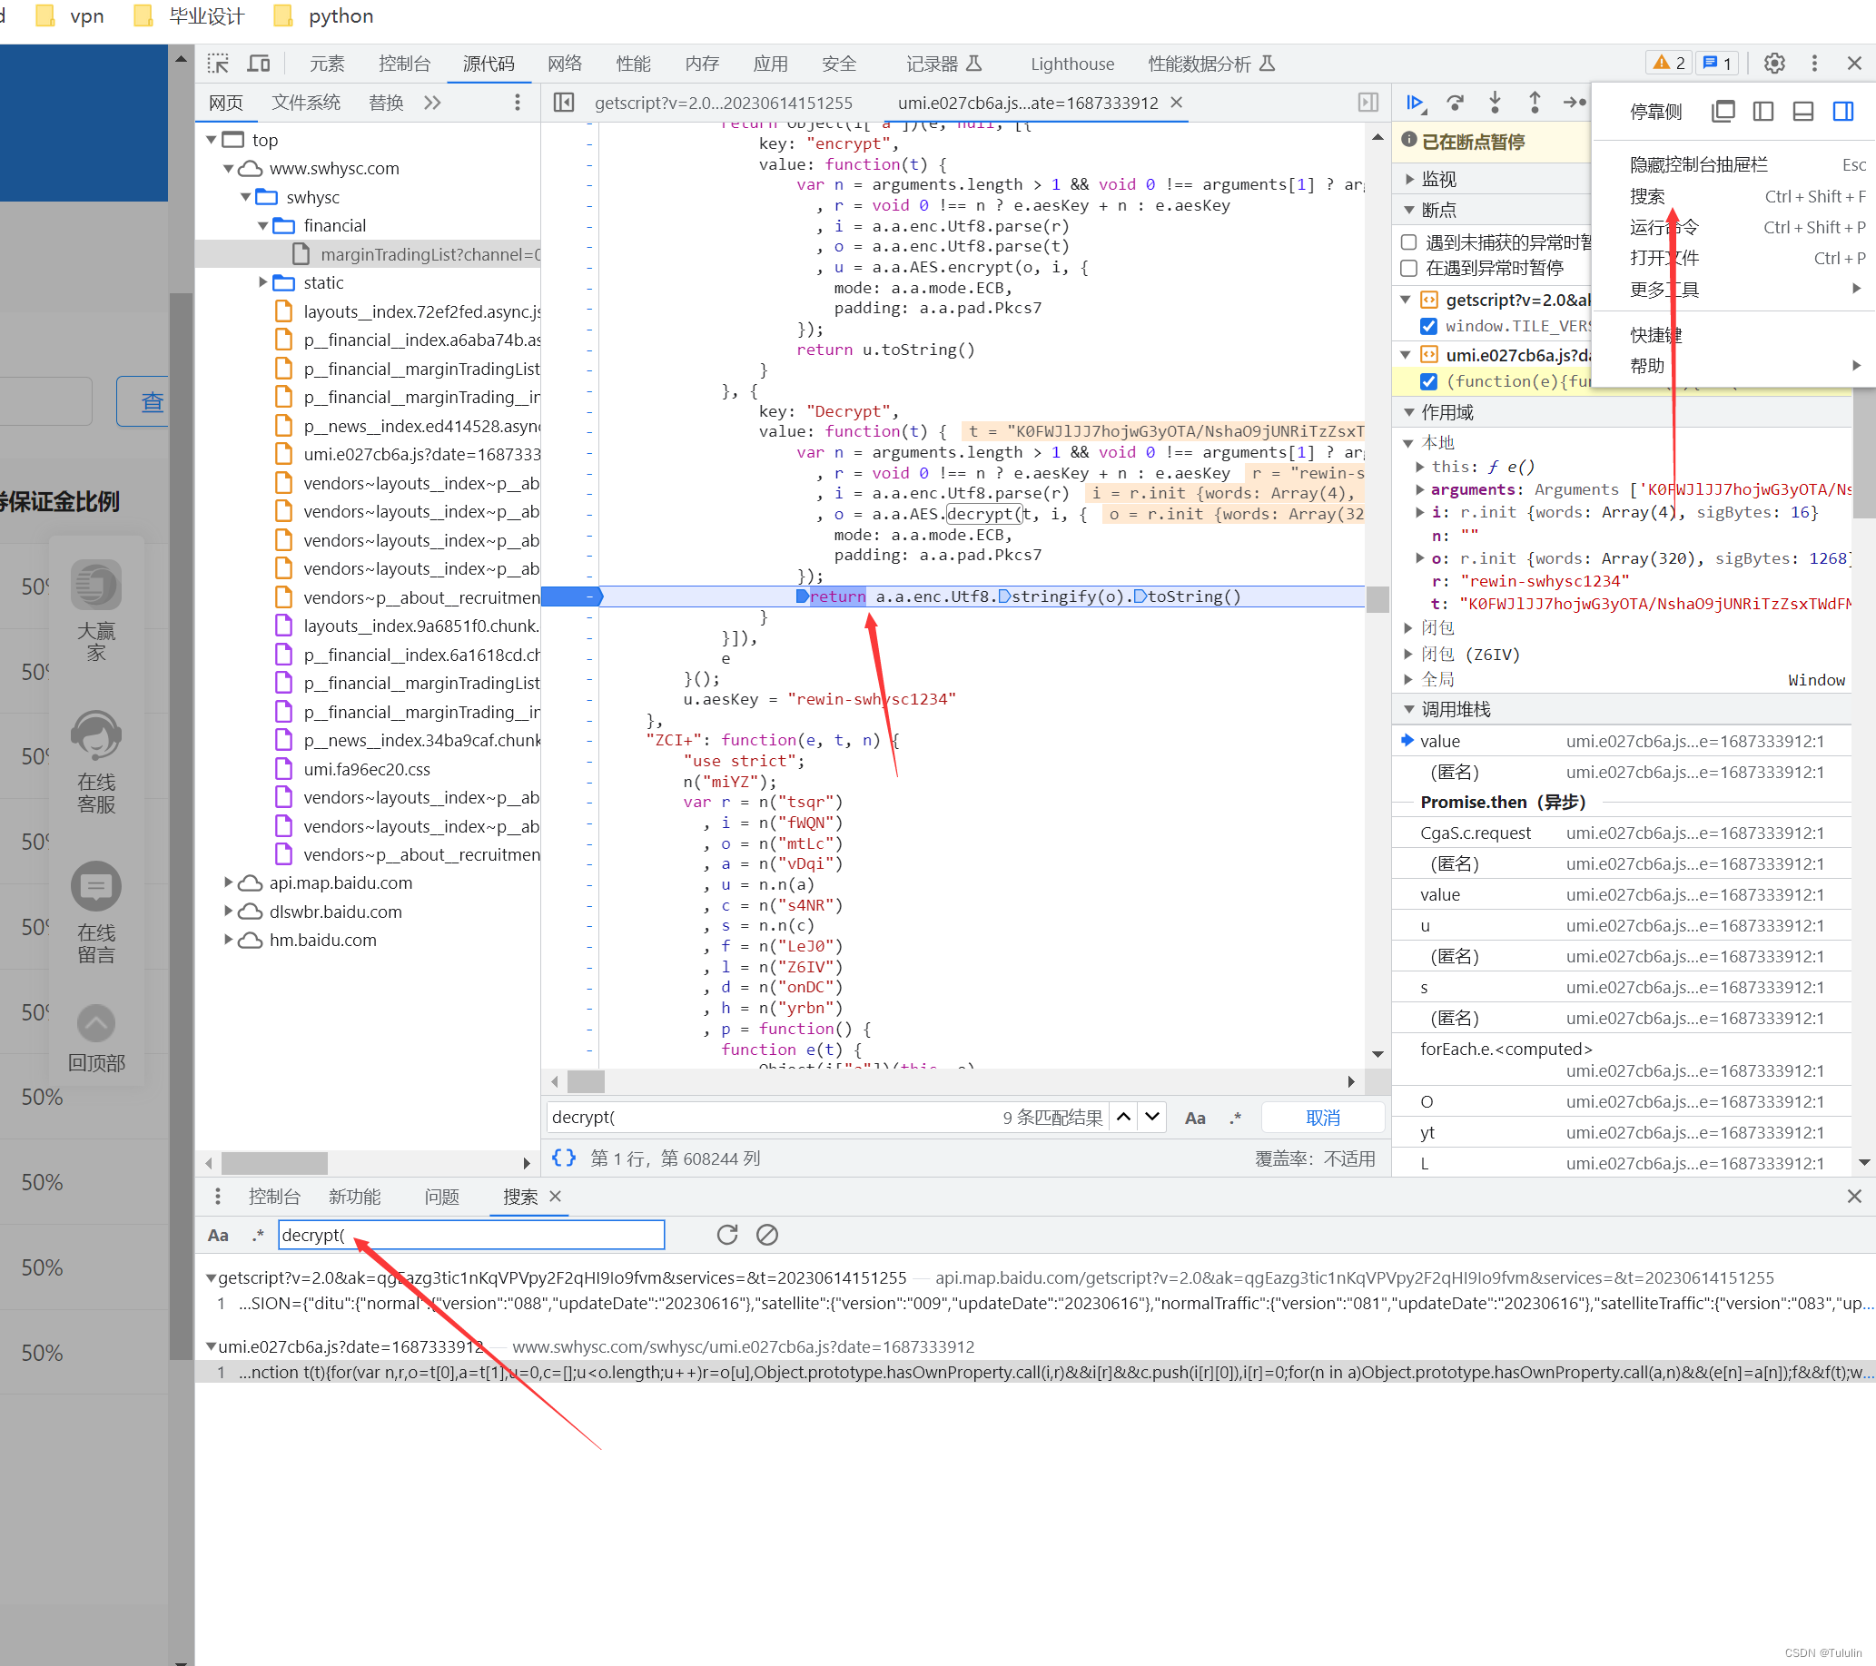Toggle the device toolbar icon
Viewport: 1876px width, 1666px height.
[x=259, y=64]
